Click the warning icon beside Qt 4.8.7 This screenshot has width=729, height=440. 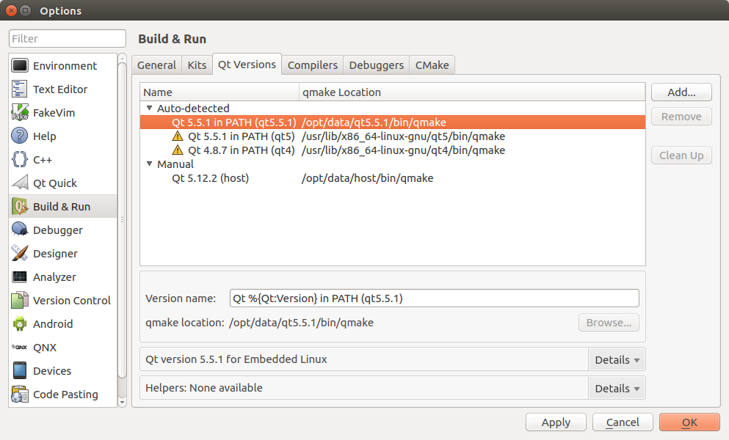[177, 150]
